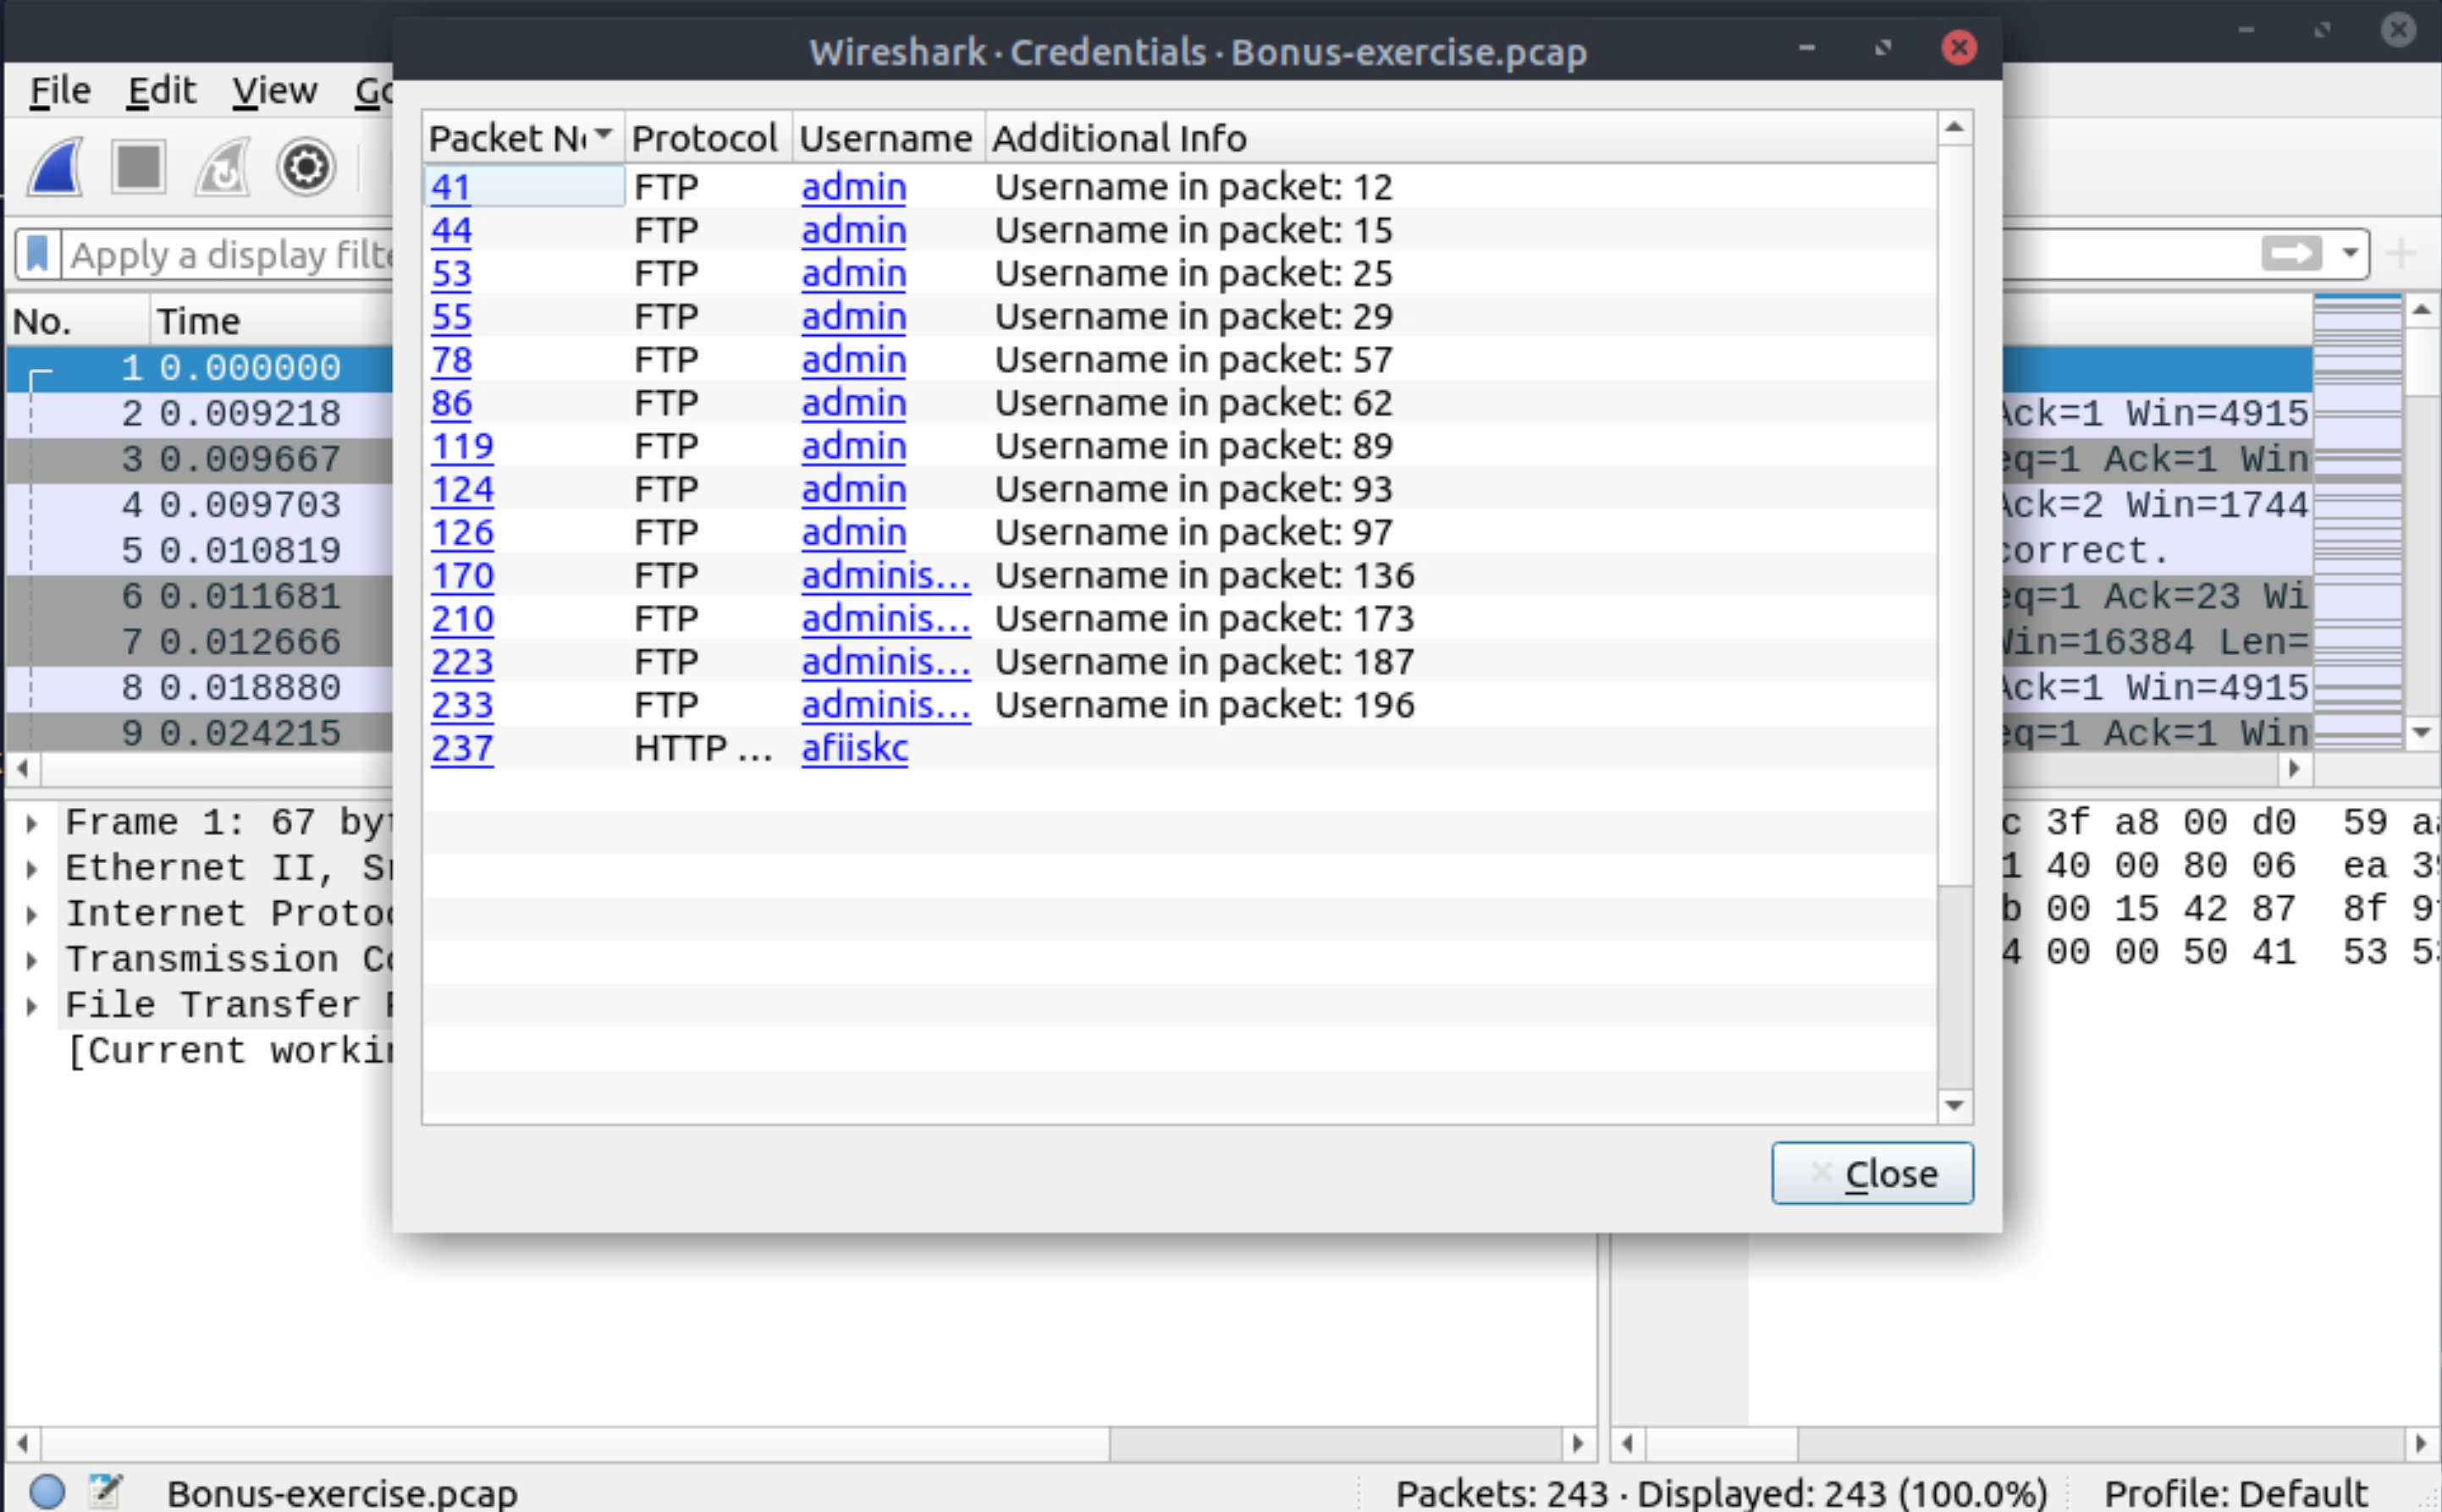Open capture file properties notepad icon
The image size is (2442, 1512).
click(105, 1492)
